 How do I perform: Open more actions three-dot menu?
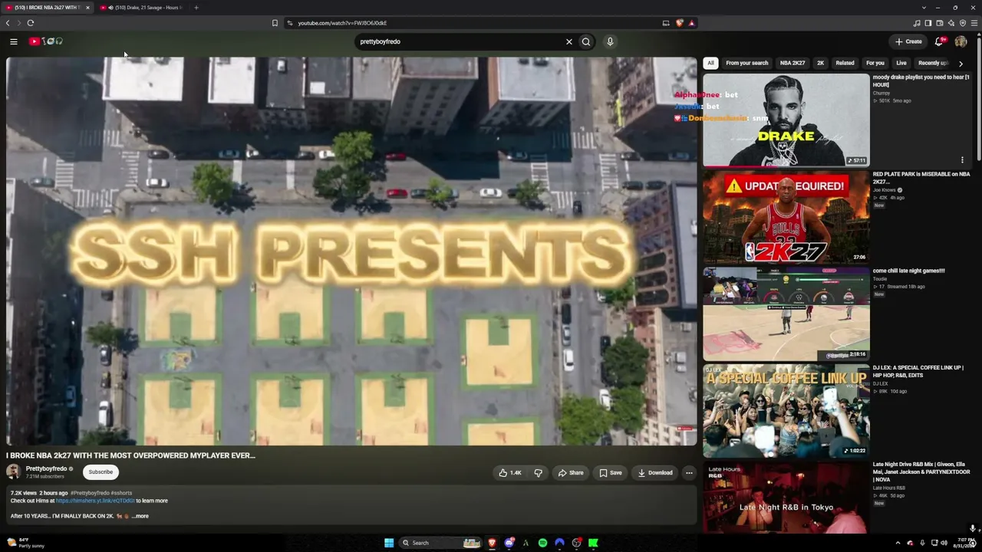689,473
